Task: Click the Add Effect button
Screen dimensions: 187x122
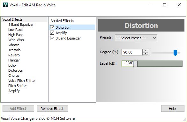Action: pos(18,108)
